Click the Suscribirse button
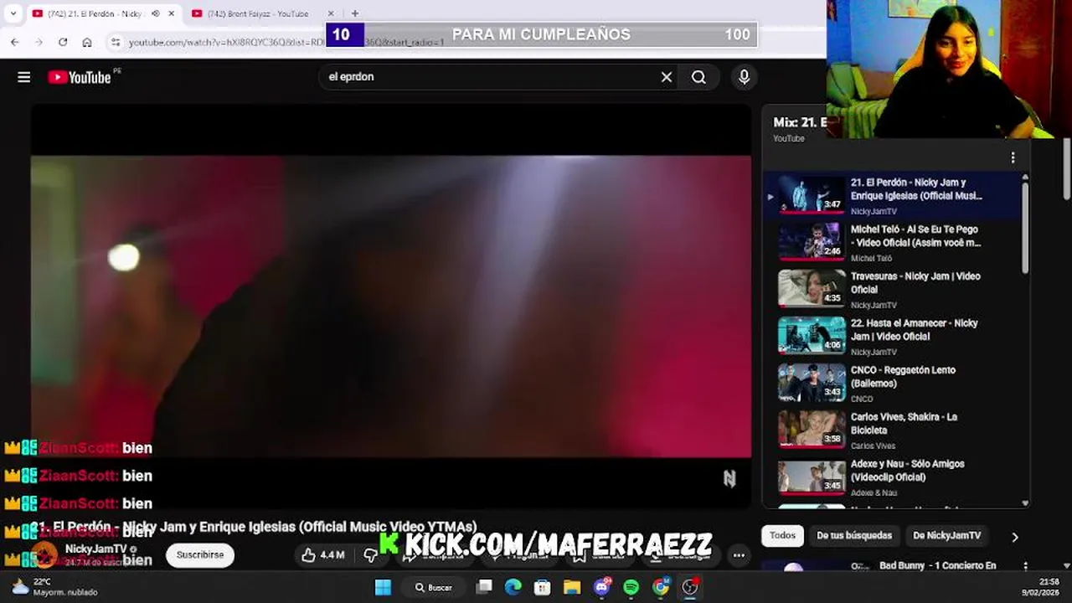Screen dimensions: 1072x603 coord(200,554)
